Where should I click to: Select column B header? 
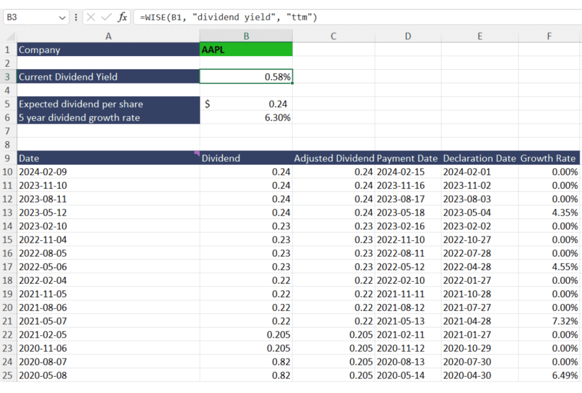(246, 36)
